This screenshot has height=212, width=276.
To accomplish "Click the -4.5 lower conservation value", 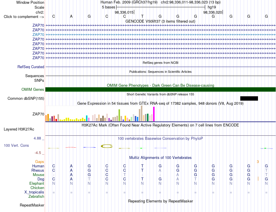I will point(38,153).
